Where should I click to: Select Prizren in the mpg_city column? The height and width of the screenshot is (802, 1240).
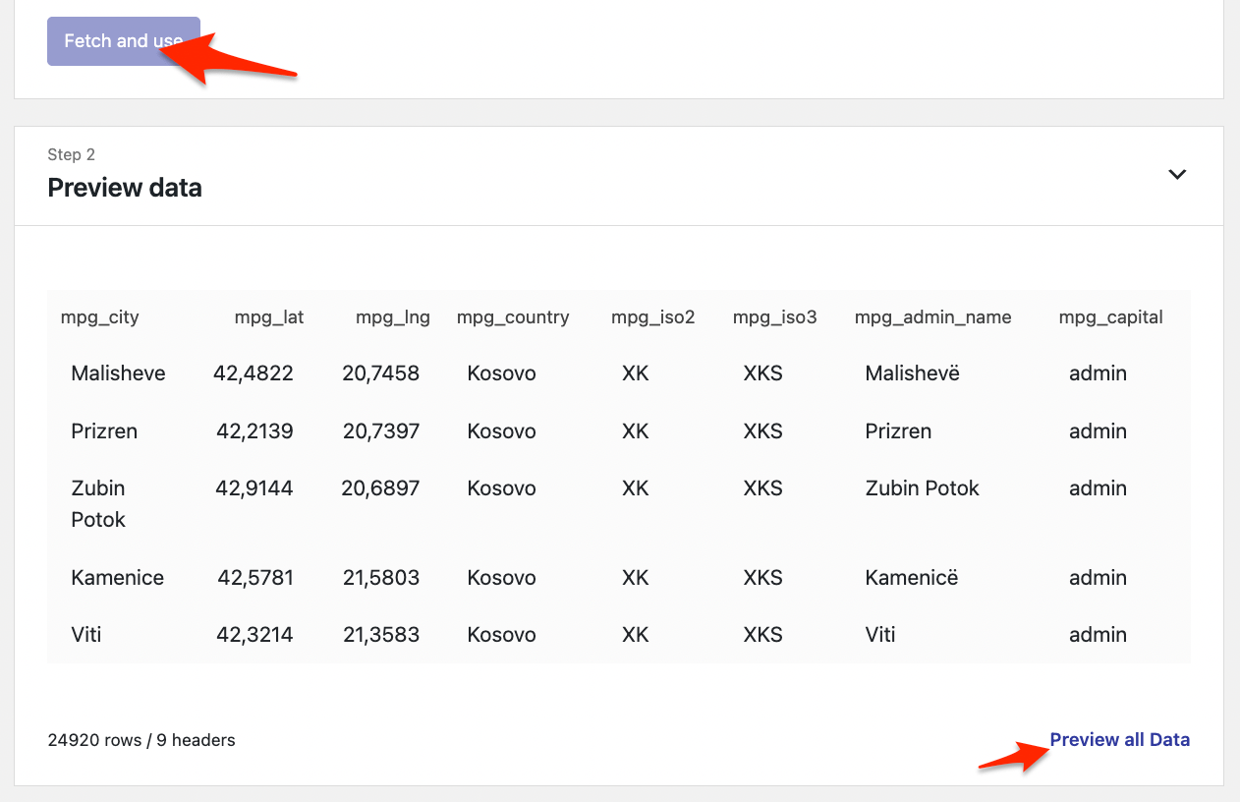(104, 431)
